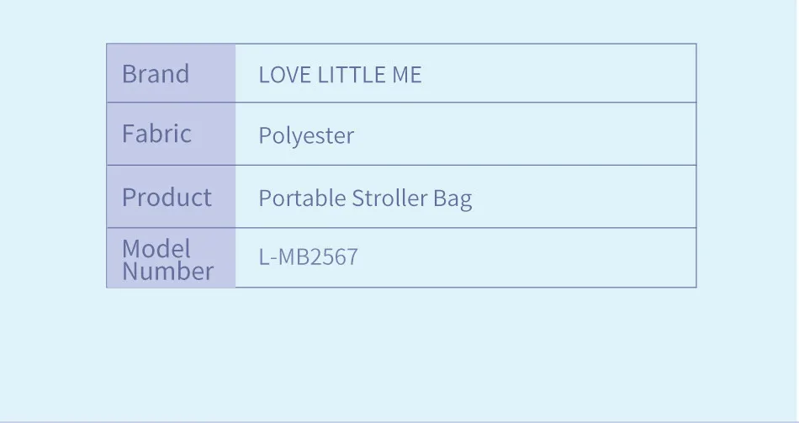Click the word "Model" in the table

156,249
